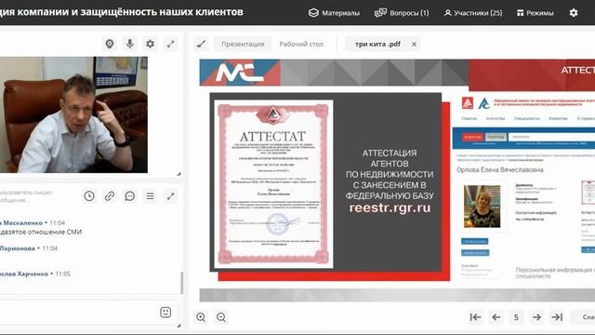Select the drawing brush tool

pos(201,44)
